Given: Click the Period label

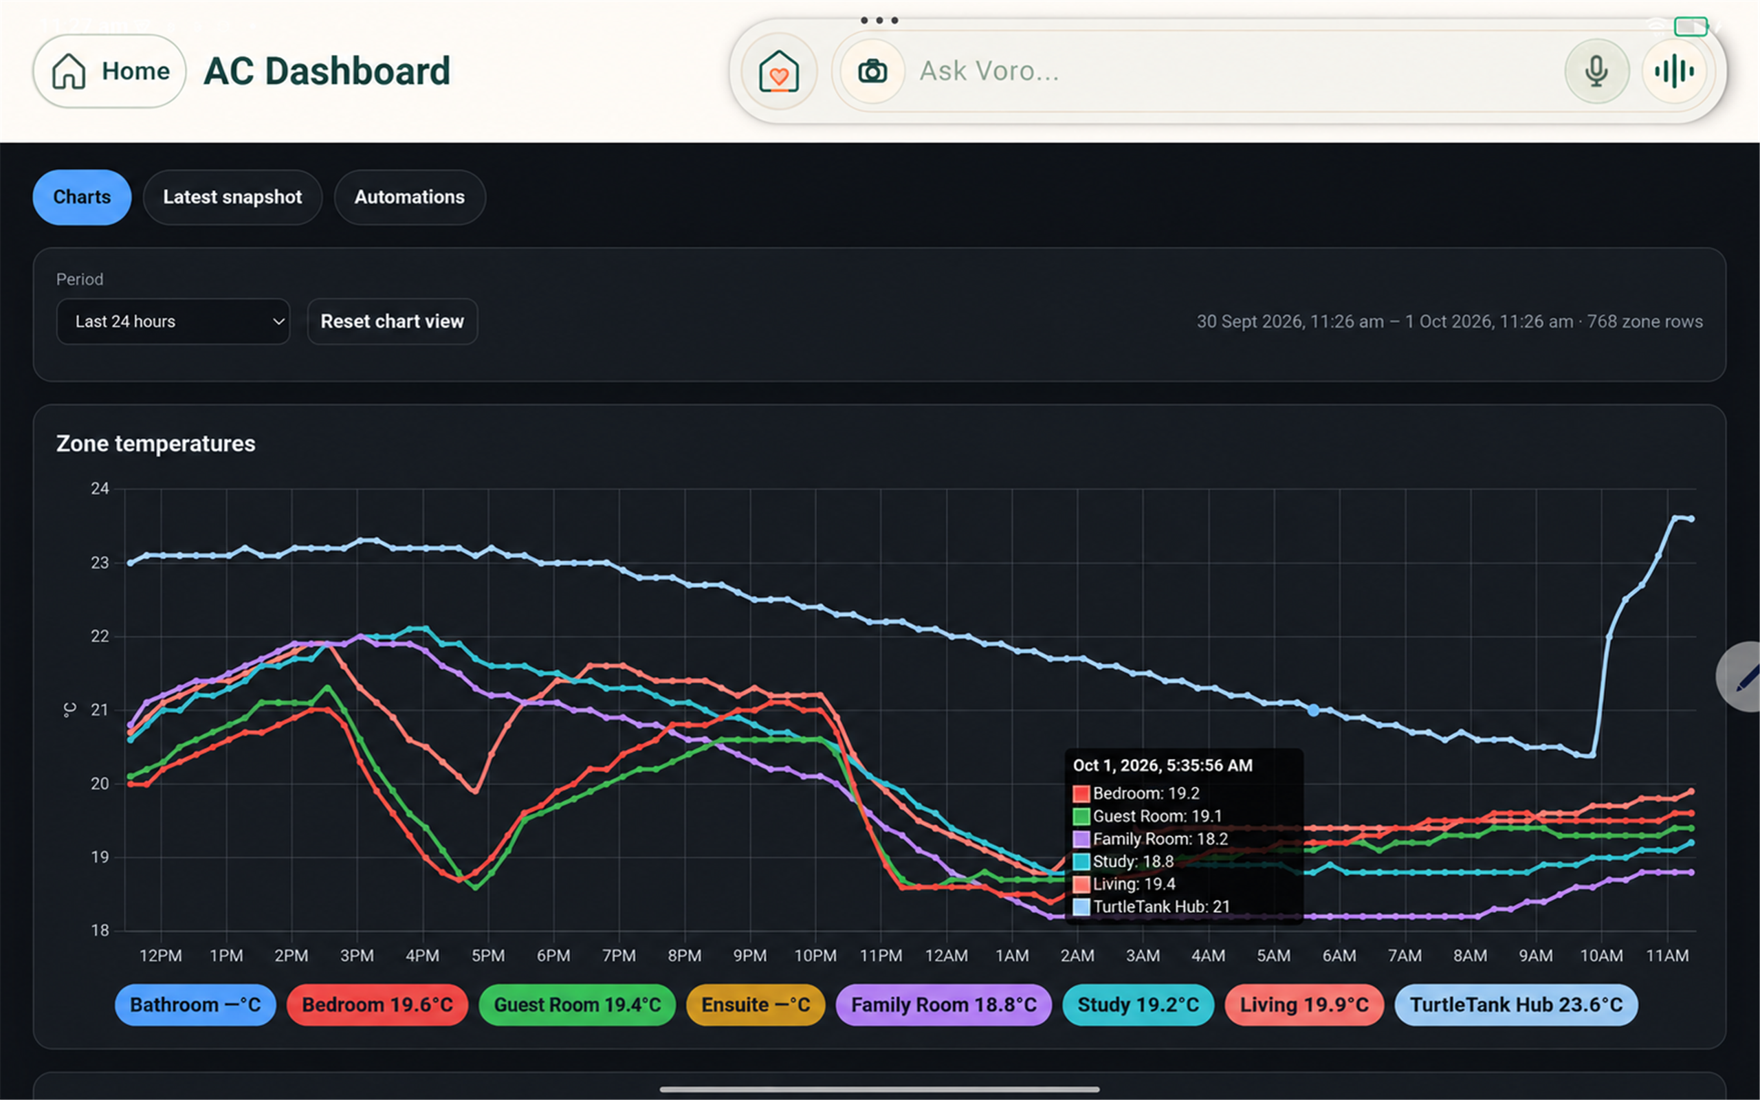Looking at the screenshot, I should [80, 279].
